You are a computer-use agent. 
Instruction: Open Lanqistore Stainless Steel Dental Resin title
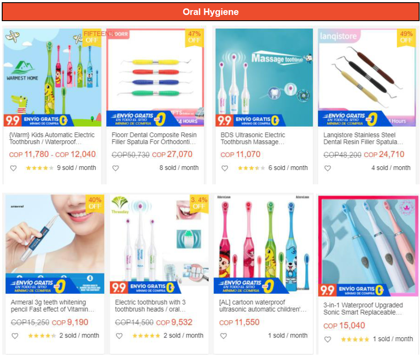click(363, 138)
